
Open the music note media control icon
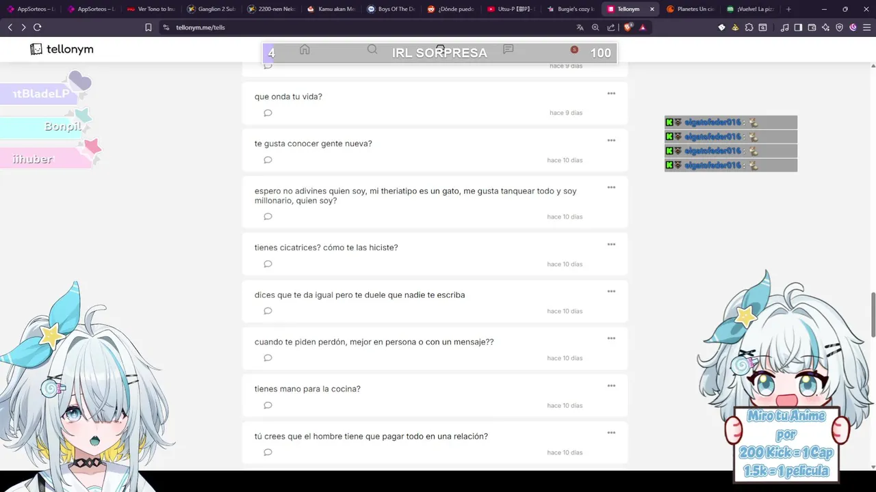(x=785, y=27)
